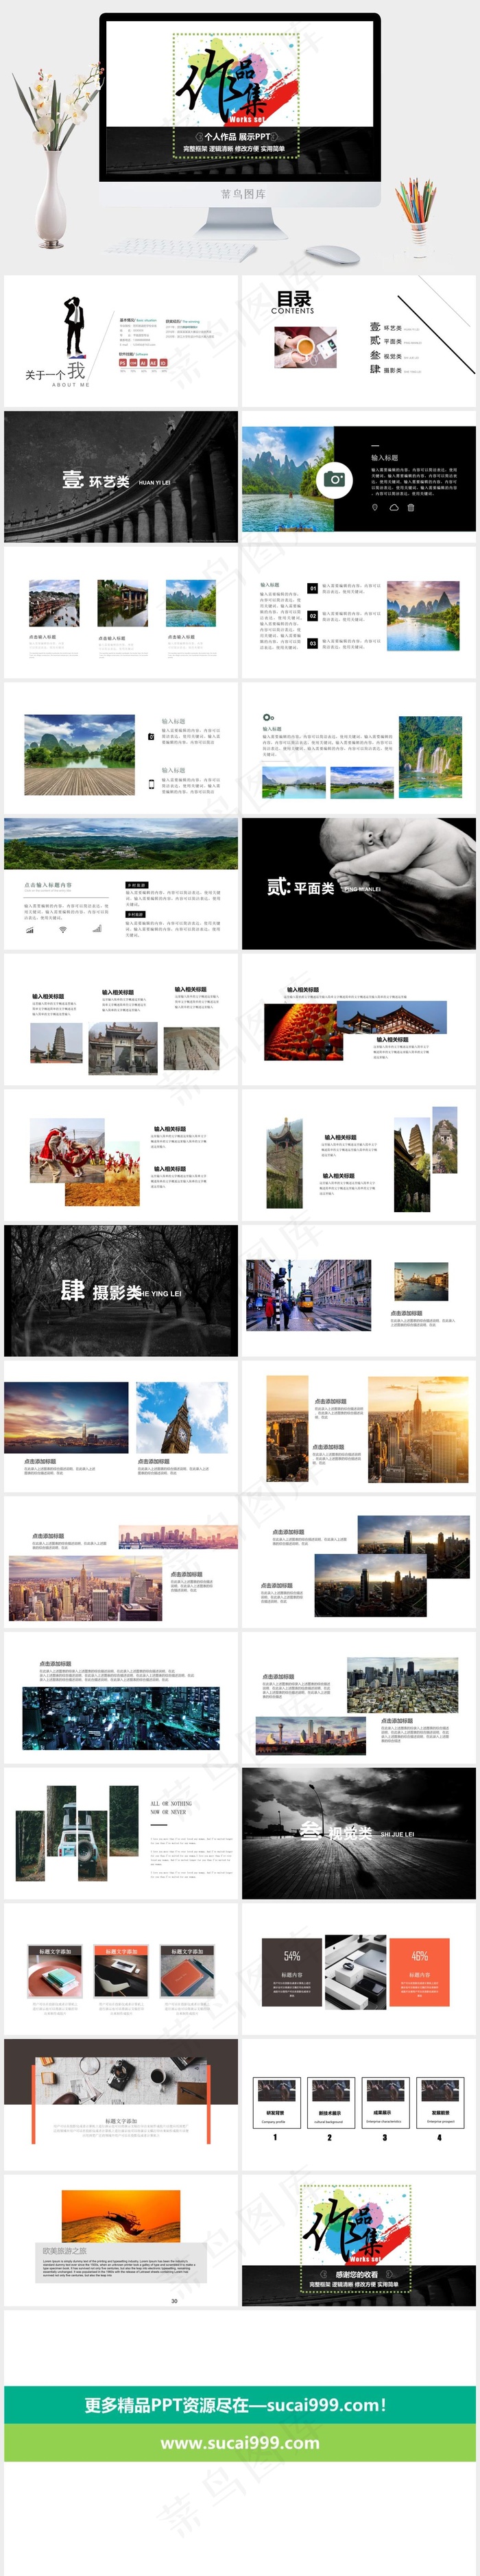Click the 01 numbered black square
The image size is (480, 2576).
click(x=312, y=589)
